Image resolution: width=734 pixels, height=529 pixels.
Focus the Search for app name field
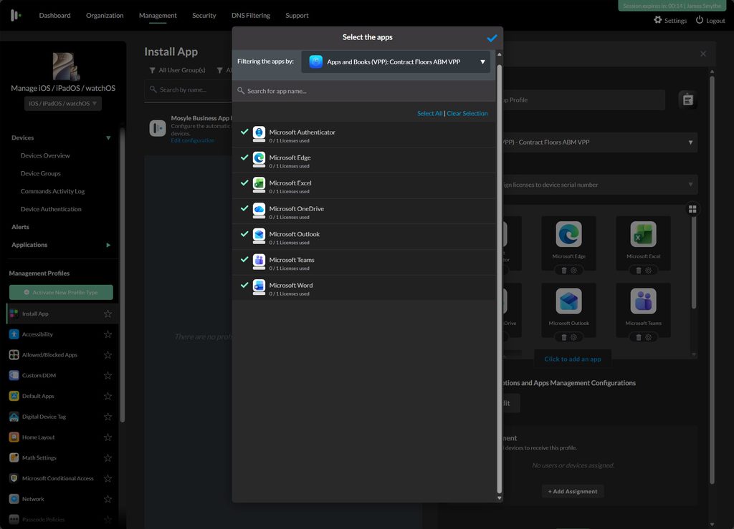[x=363, y=91]
